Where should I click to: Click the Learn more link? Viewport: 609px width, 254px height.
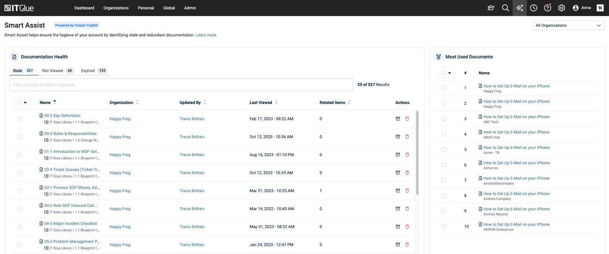coord(206,35)
